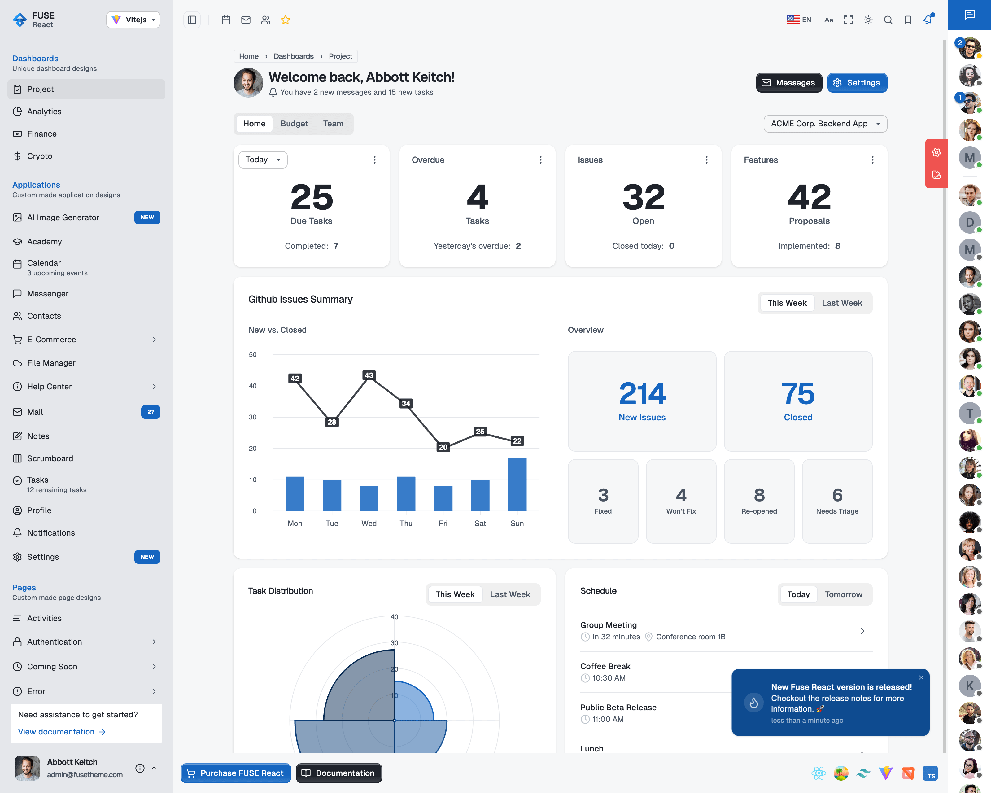Open the calendar shortcut icon in toolbar

[226, 20]
